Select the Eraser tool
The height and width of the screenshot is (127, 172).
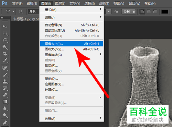(5, 95)
